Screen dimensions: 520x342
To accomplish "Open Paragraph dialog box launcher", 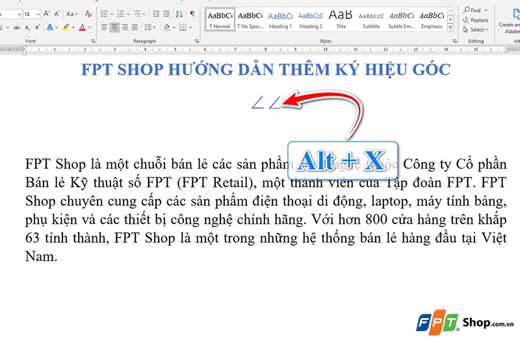I will coord(197,41).
